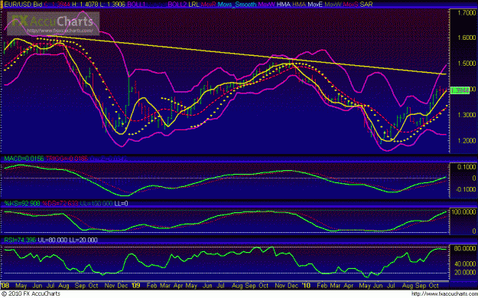This screenshot has width=478, height=298.
Task: Click the LL=0 stochastic limit
Action: pos(121,203)
